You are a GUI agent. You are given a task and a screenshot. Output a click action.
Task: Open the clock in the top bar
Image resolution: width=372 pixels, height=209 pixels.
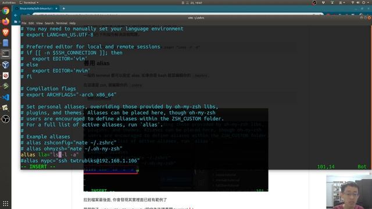192,2
